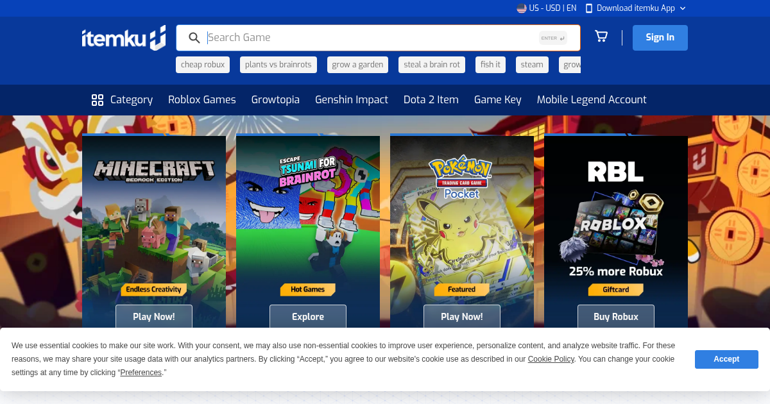Open the Cookie Policy link
The width and height of the screenshot is (770, 404).
(551, 359)
